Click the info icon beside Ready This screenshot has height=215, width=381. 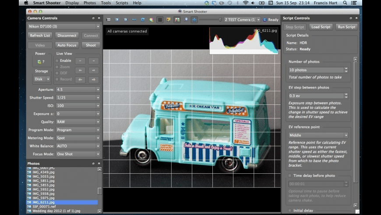click(x=265, y=20)
